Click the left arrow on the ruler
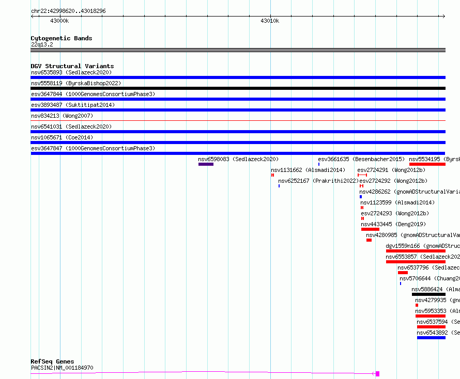This screenshot has width=460, height=379. 33,17
